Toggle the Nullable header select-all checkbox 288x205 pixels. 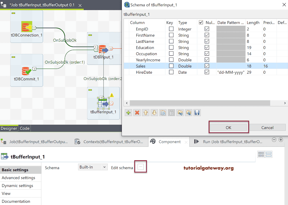point(201,22)
